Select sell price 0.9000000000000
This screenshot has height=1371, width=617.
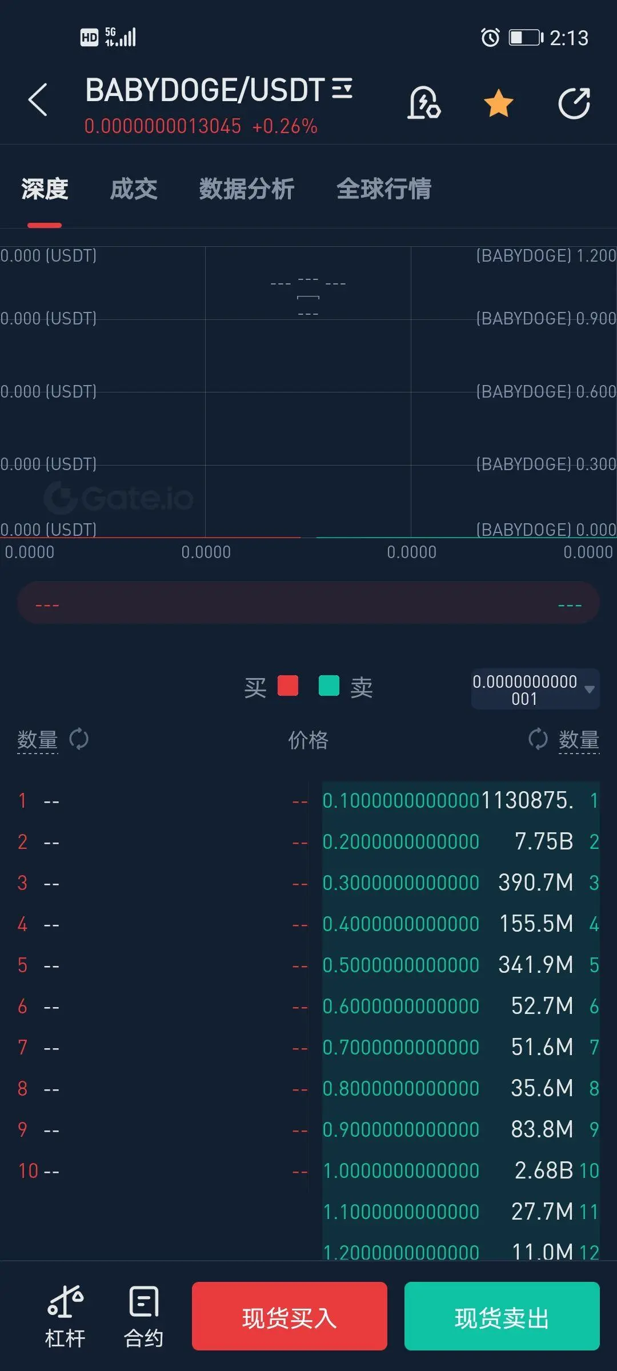401,1129
